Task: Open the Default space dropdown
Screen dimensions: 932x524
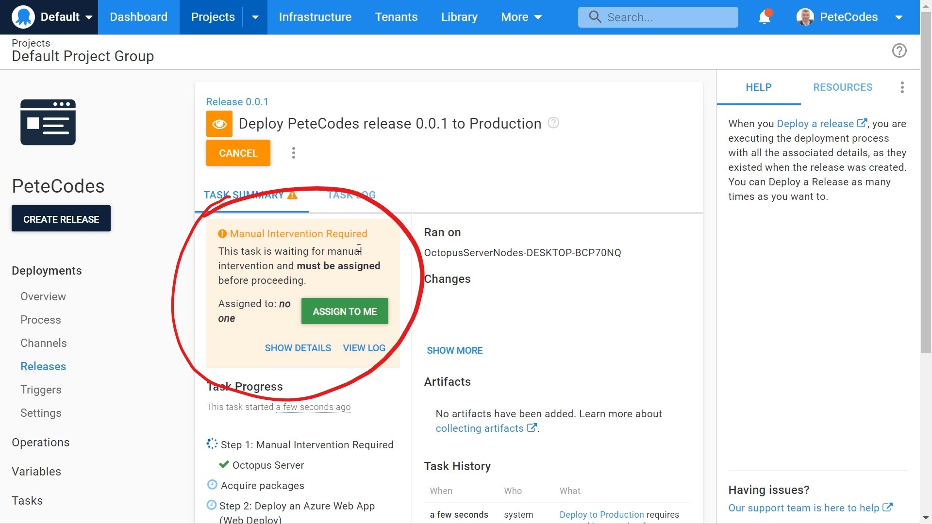Action: coord(66,17)
